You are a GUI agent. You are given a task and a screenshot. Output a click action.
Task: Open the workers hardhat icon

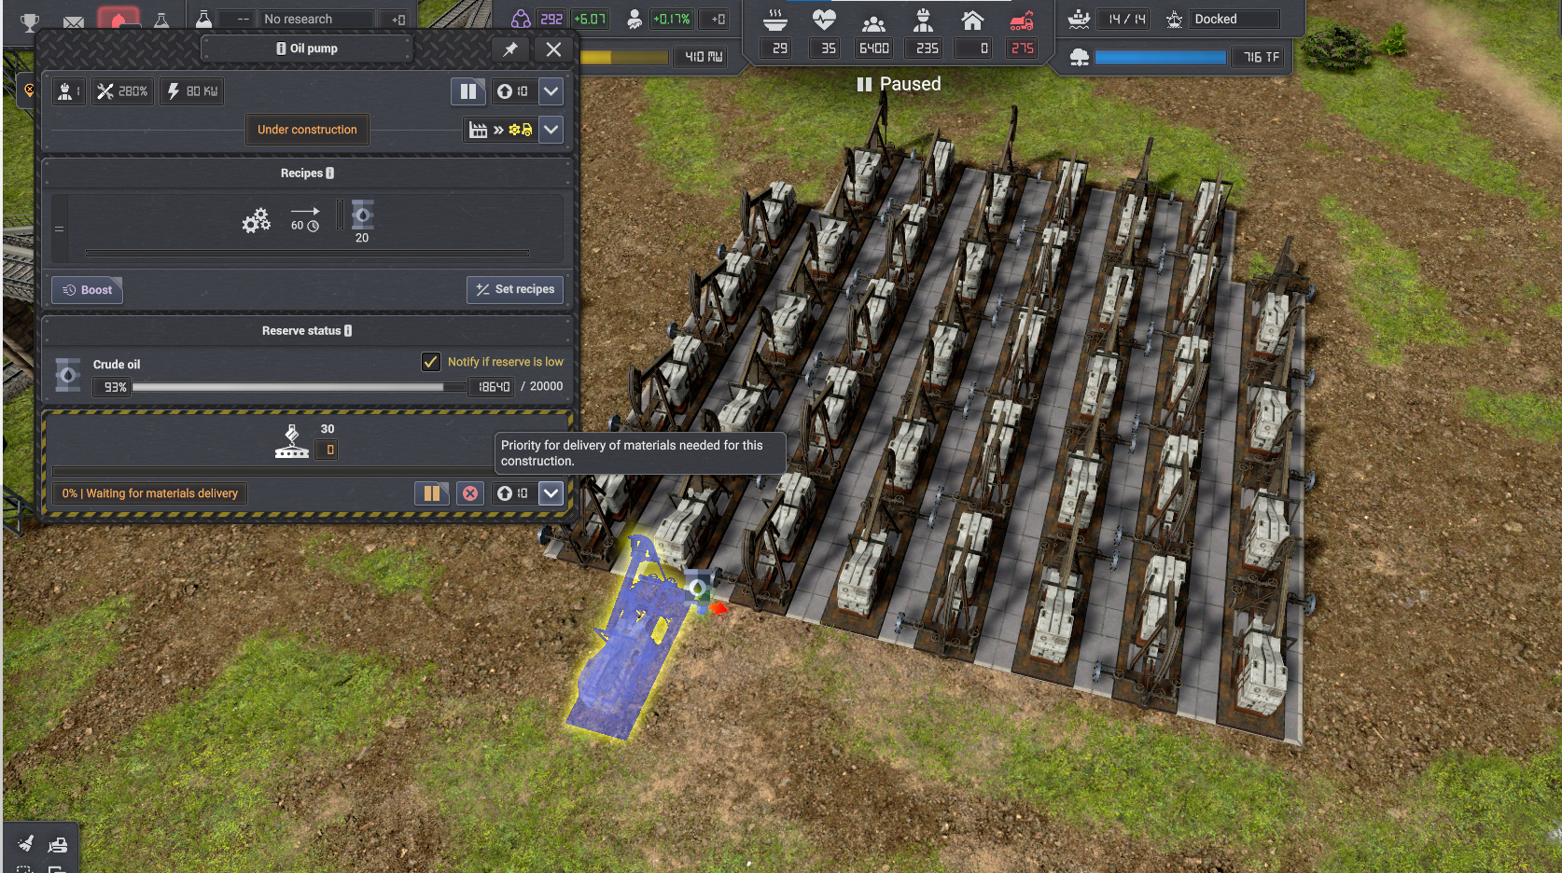[924, 20]
